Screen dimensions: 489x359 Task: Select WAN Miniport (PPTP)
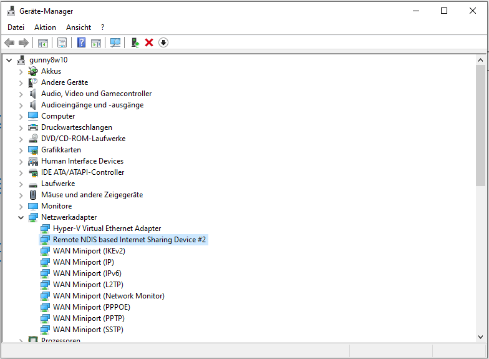pos(89,318)
